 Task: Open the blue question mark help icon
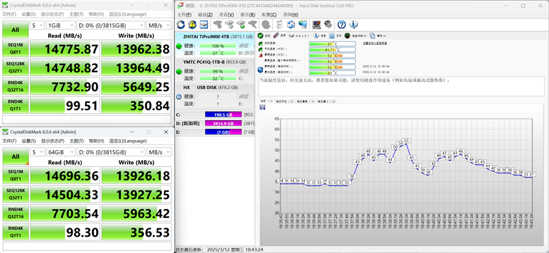pyautogui.click(x=342, y=25)
